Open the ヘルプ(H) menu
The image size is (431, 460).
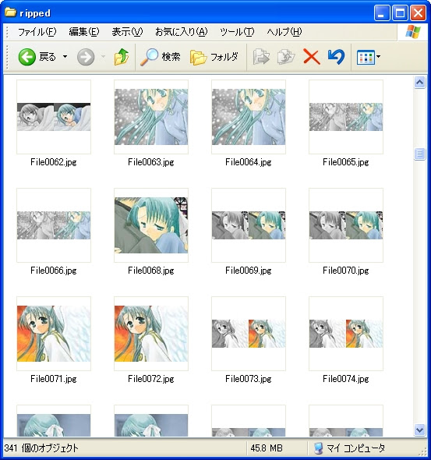(x=284, y=32)
